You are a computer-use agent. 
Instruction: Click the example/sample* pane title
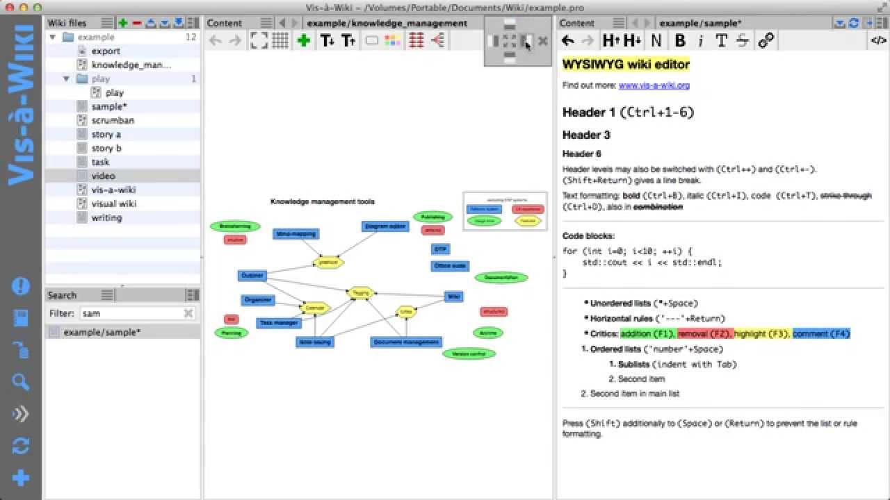pos(701,23)
